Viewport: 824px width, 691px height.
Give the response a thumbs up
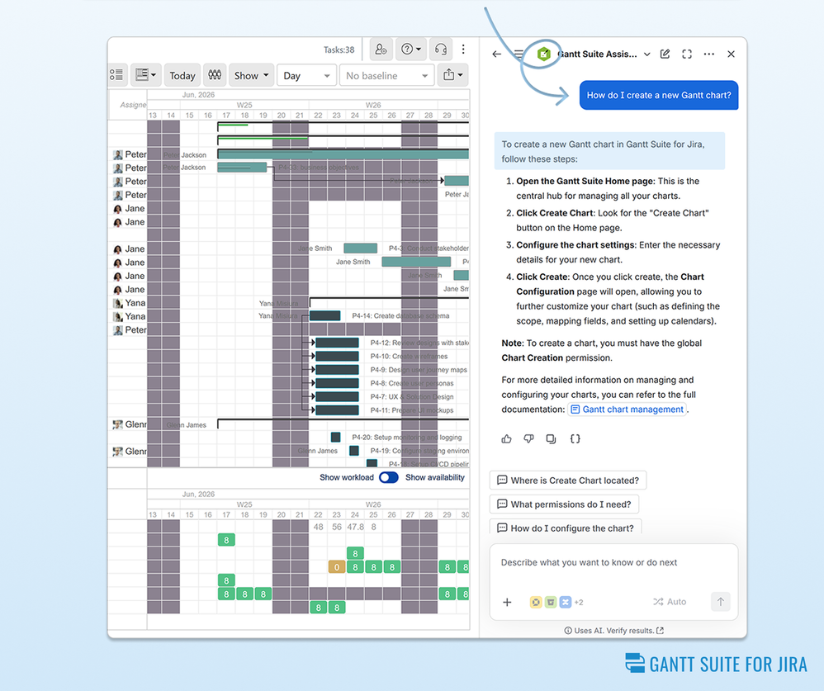coord(507,438)
